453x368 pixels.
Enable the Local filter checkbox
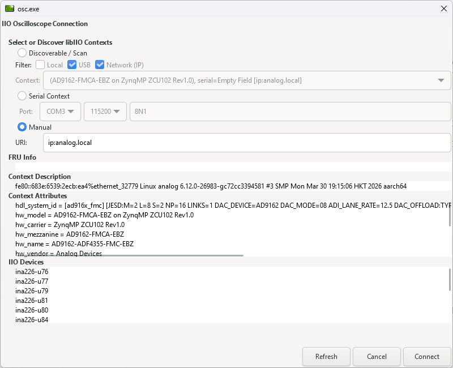tap(40, 65)
